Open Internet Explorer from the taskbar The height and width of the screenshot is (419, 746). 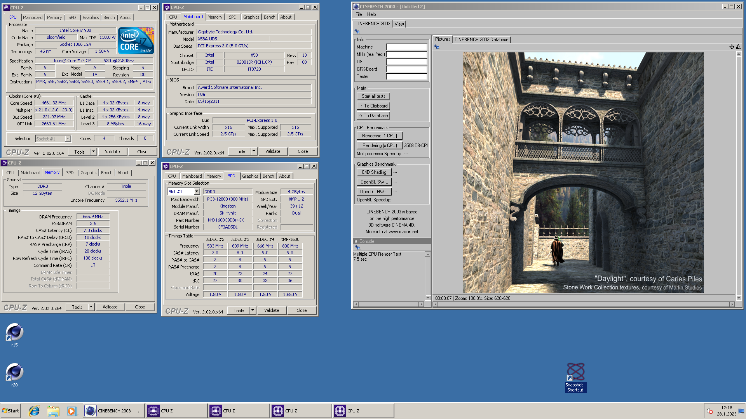click(x=34, y=411)
